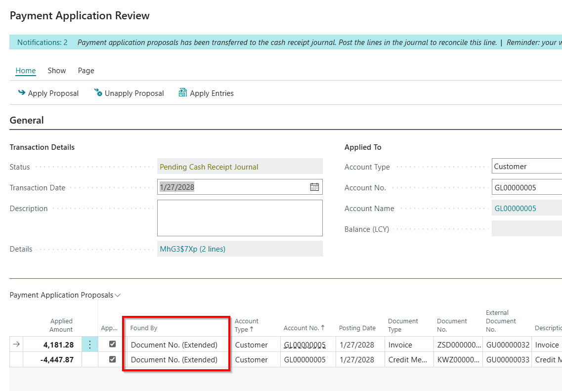This screenshot has height=391, width=562.
Task: Switch to the Page tab
Action: [x=86, y=70]
